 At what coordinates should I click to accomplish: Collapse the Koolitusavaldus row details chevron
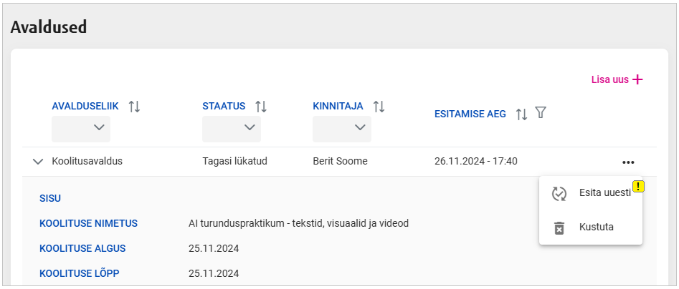coord(38,162)
